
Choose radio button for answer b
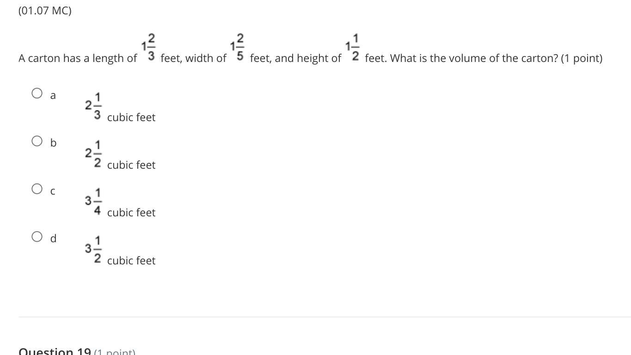(37, 141)
